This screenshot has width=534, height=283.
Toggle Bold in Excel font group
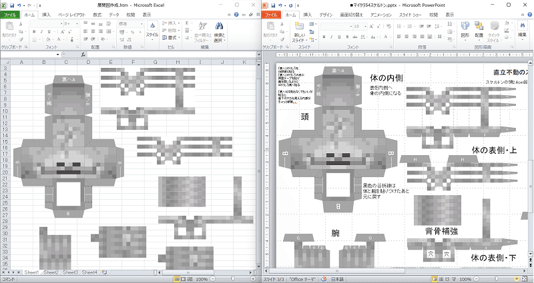(x=34, y=31)
